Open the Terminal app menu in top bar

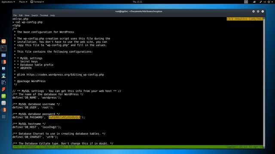(37, 2)
